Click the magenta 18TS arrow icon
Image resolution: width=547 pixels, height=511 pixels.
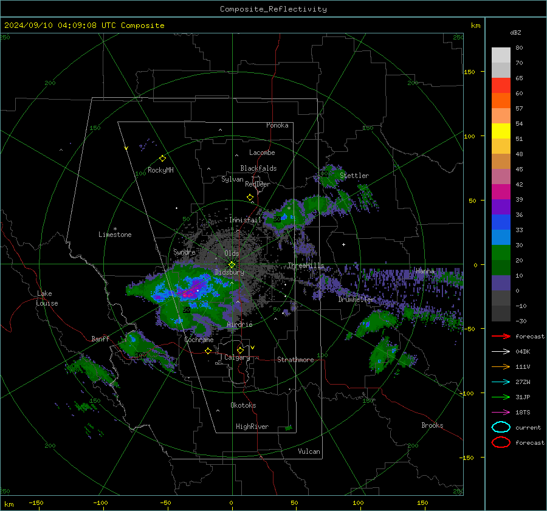coord(501,413)
